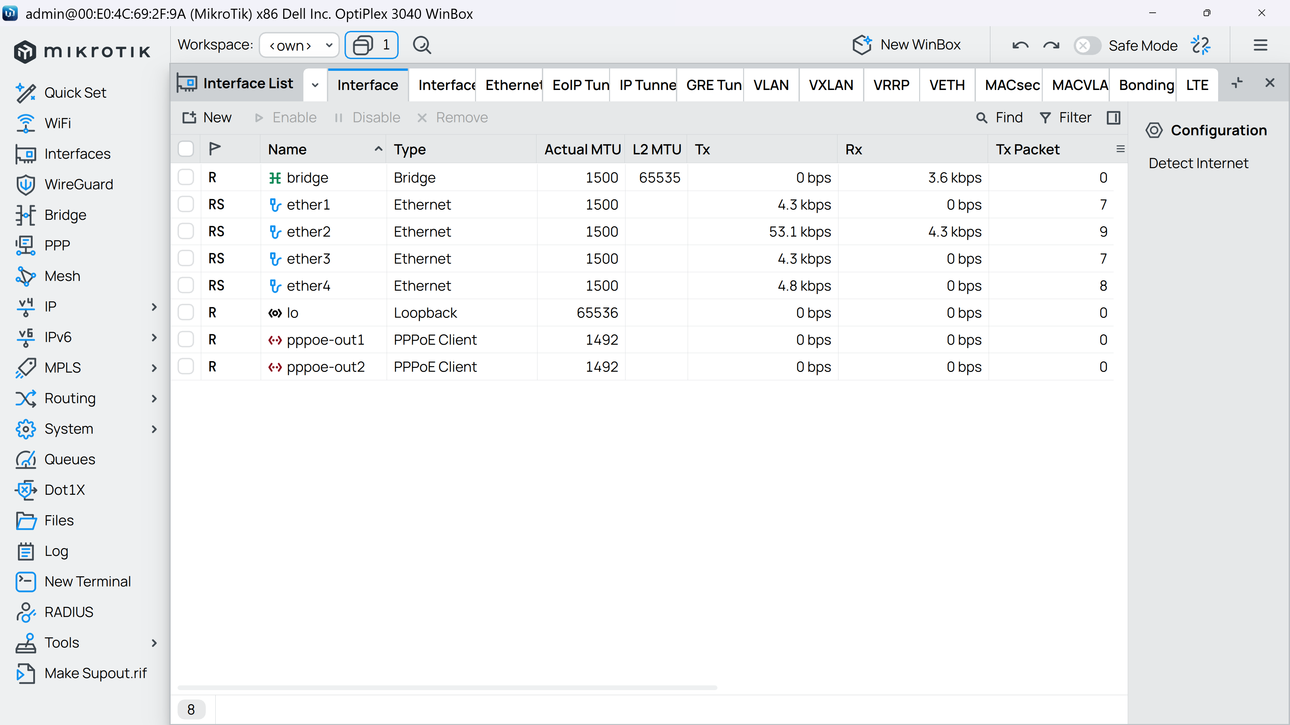Expand the System submenu

coord(154,429)
